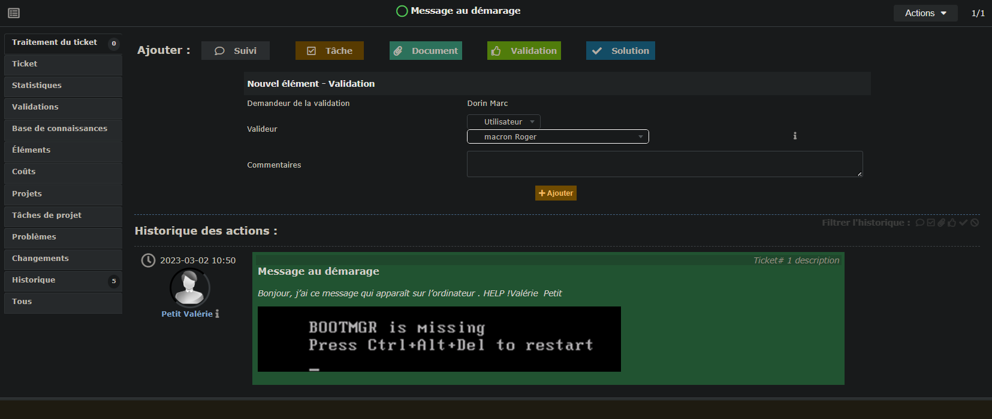This screenshot has height=419, width=992.
Task: Click Petit Valérie's avatar picture
Action: pyautogui.click(x=190, y=288)
